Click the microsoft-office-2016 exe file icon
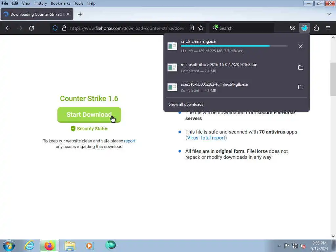This screenshot has height=252, width=336. pyautogui.click(x=172, y=68)
